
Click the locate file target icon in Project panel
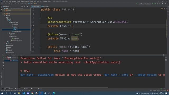click(x=22, y=6)
